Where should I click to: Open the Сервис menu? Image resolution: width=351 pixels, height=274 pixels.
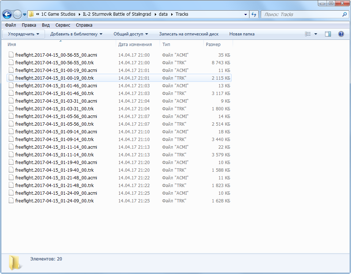(63, 25)
